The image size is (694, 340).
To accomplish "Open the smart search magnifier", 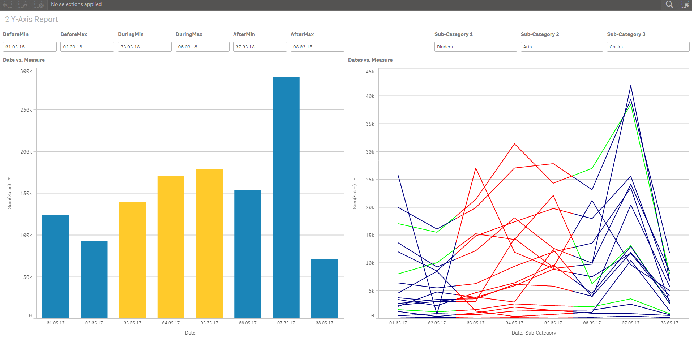I will [x=669, y=4].
